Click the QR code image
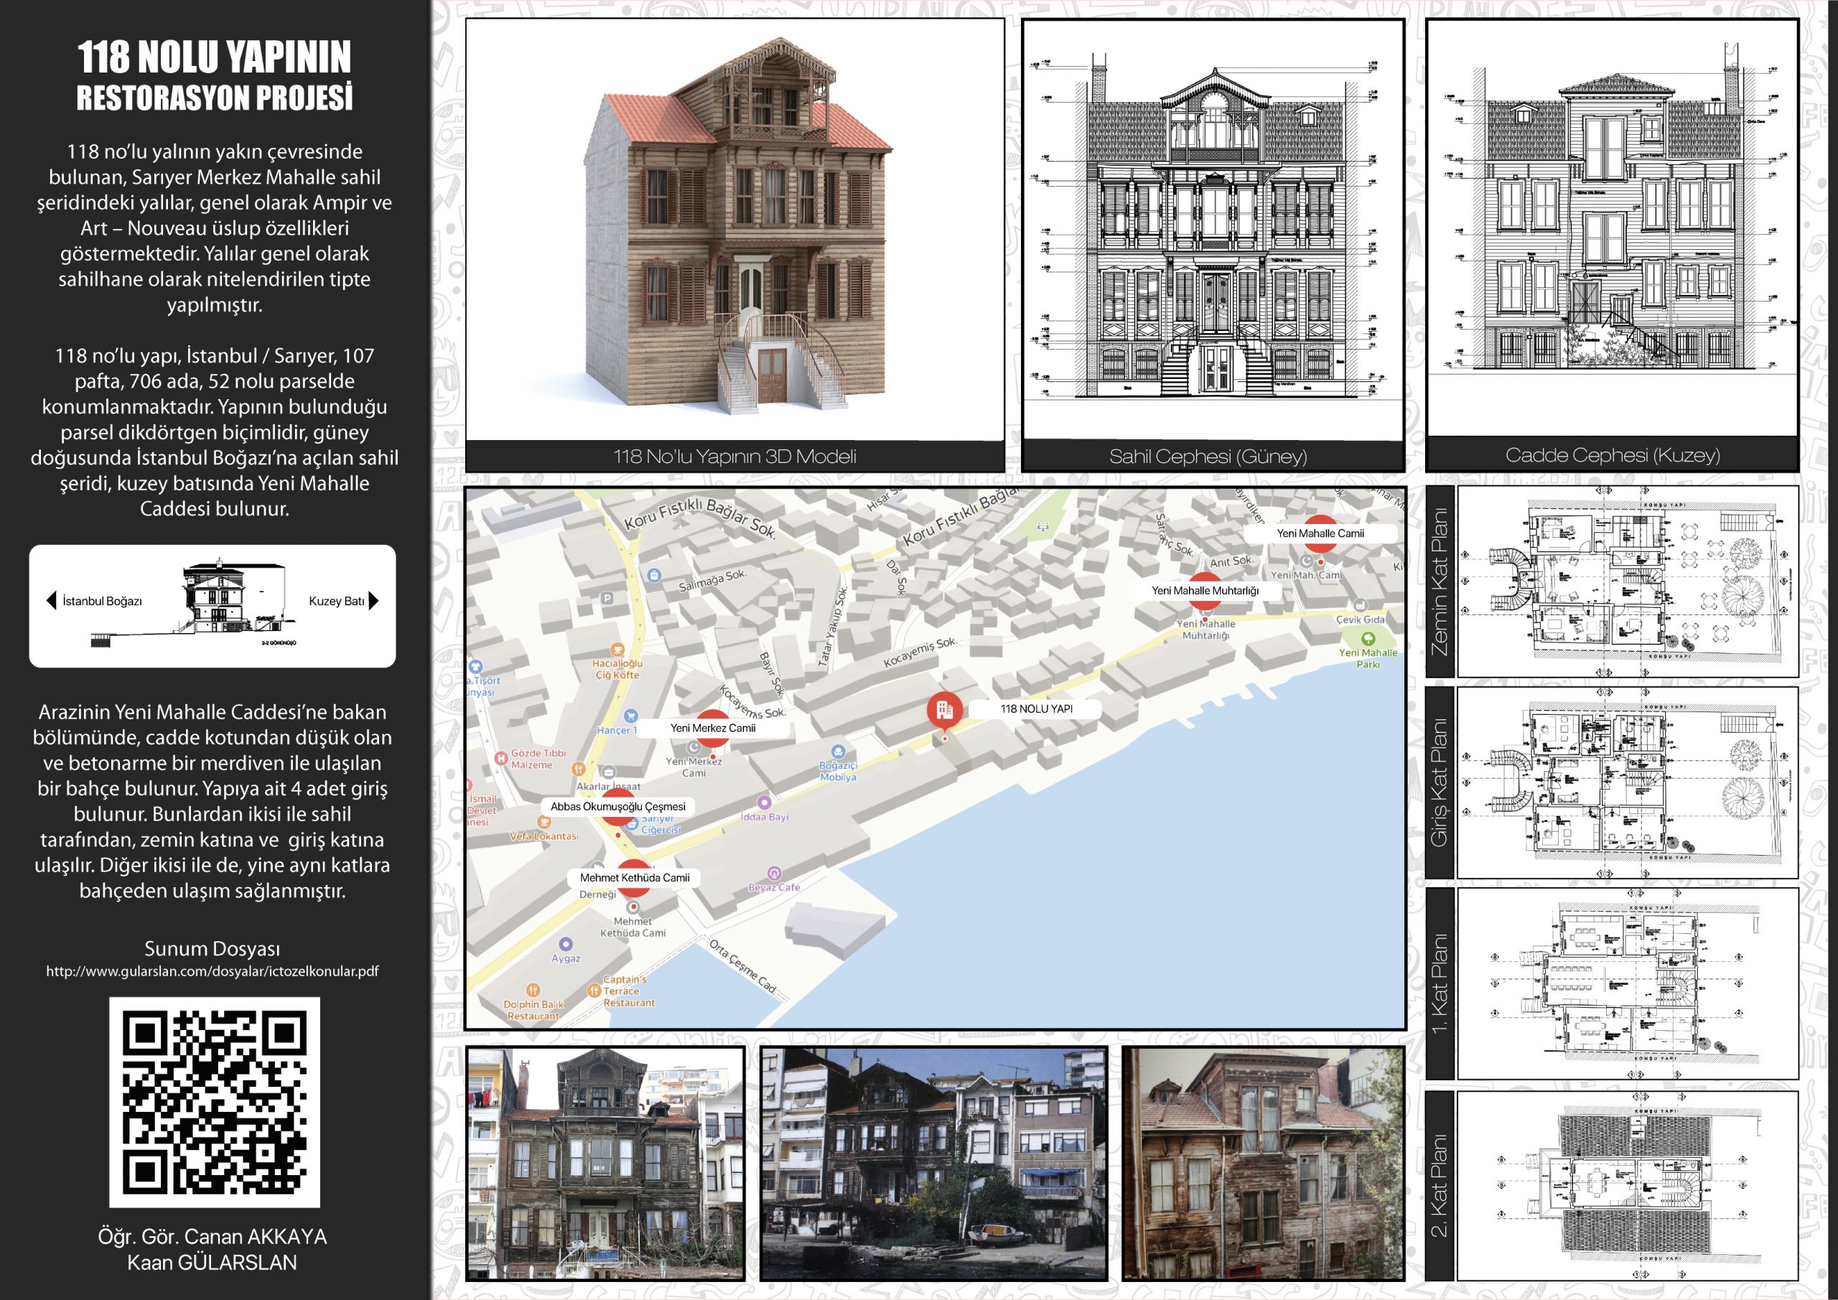The height and width of the screenshot is (1300, 1838). (x=215, y=1101)
